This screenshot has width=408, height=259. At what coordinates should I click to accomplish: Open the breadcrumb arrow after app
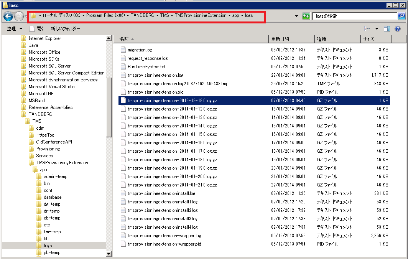[242, 16]
